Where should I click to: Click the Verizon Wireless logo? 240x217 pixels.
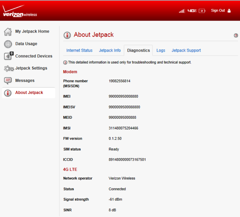point(20,11)
